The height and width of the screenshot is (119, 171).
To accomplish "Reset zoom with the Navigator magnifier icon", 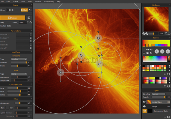I will pos(166,33).
